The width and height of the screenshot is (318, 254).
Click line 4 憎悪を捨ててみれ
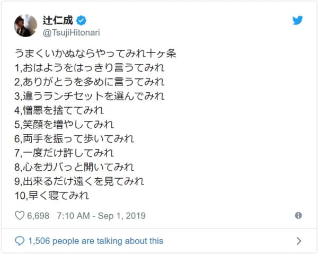[59, 110]
